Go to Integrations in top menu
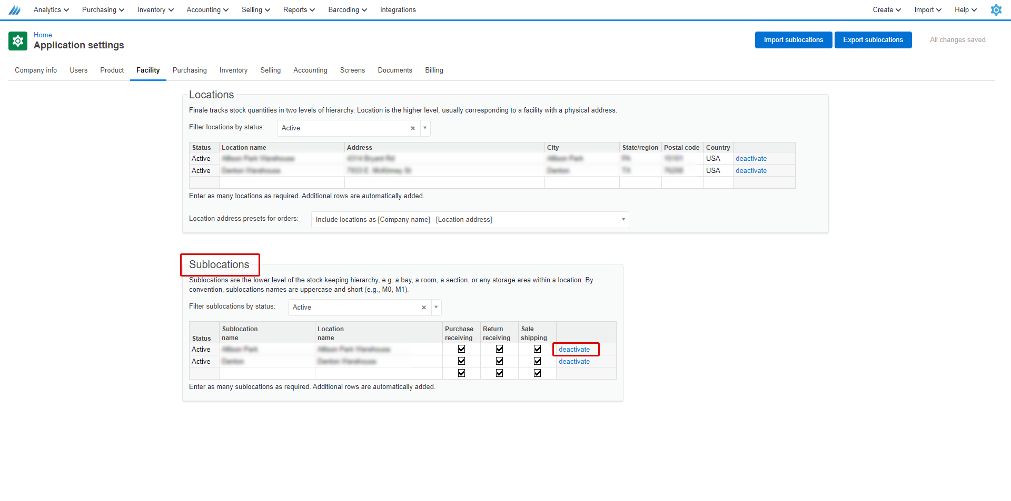The height and width of the screenshot is (501, 1011). 398,10
